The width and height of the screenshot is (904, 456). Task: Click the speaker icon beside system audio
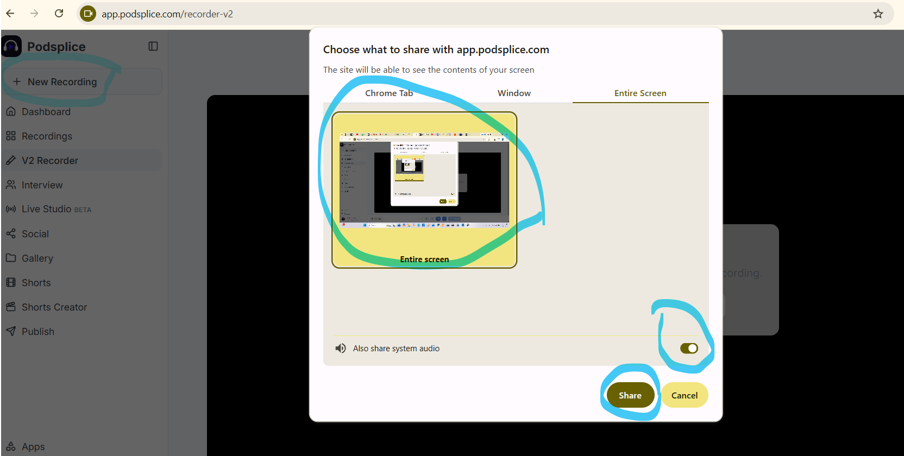click(x=341, y=348)
